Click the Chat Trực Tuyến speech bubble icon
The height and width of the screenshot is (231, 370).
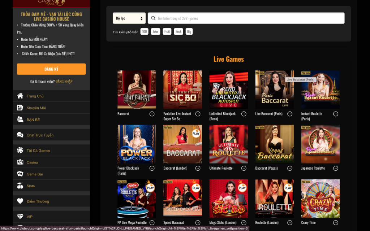coord(20,135)
